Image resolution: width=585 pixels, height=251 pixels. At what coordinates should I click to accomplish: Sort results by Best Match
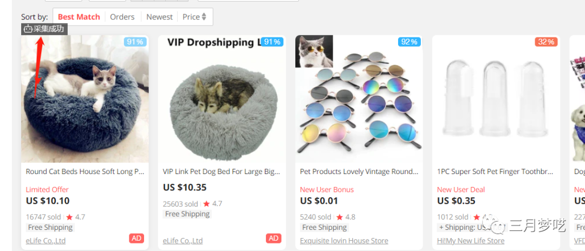[x=79, y=17]
